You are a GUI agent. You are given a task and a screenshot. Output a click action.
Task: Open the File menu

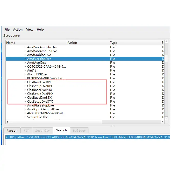7,30
